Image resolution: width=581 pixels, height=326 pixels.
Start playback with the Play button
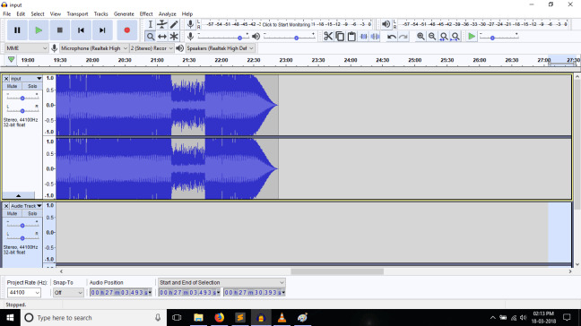pos(39,30)
